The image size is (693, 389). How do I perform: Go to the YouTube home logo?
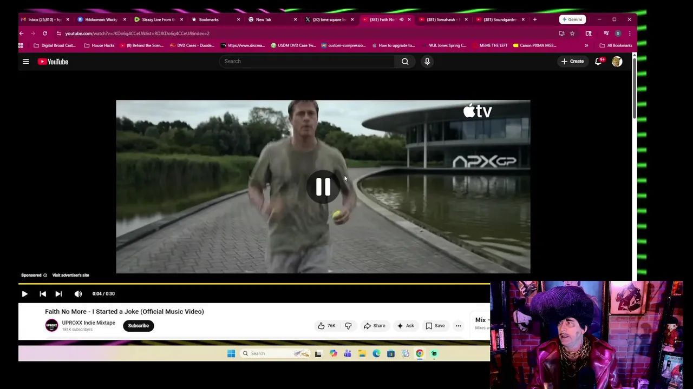53,62
